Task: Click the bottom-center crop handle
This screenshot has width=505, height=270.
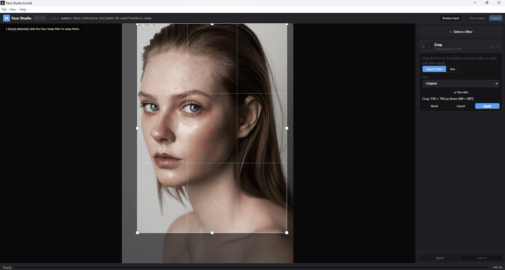Action: click(x=212, y=233)
